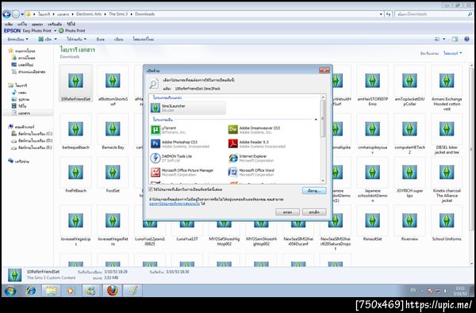Focus the Search Downloads box
Image resolution: width=476 pixels, height=313 pixels.
[433, 14]
